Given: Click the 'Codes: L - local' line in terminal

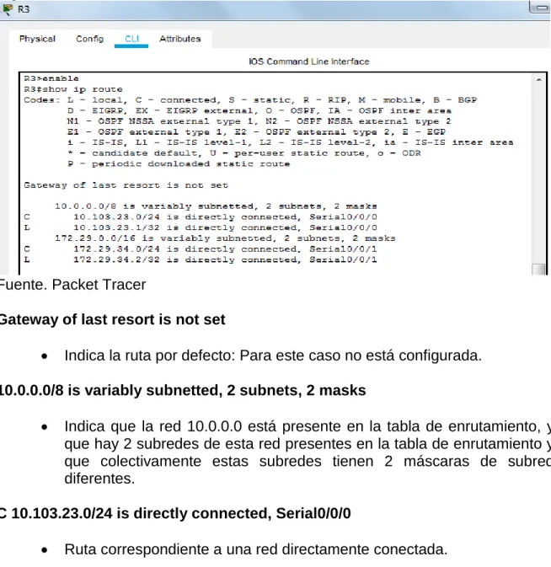Looking at the screenshot, I should pos(250,99).
